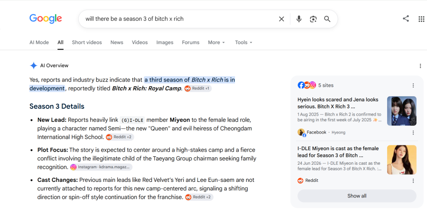Open Hyein looks scared Facebook result

(x=338, y=103)
